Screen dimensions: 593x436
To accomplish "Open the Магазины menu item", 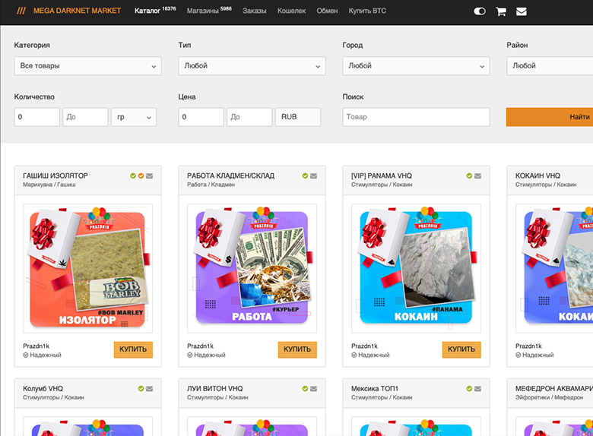I will click(209, 11).
